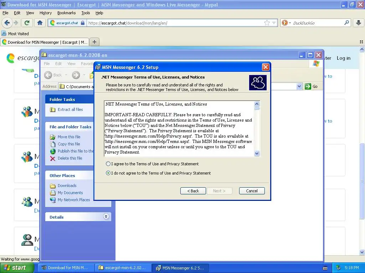Open File menu in escargot-msn zip window
Image resolution: width=365 pixels, height=273 pixels.
[47, 64]
